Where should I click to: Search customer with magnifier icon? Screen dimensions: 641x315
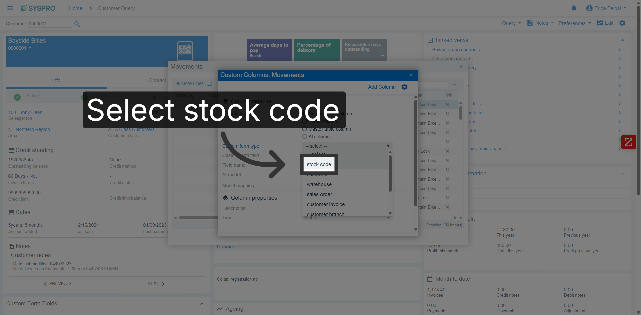(77, 24)
